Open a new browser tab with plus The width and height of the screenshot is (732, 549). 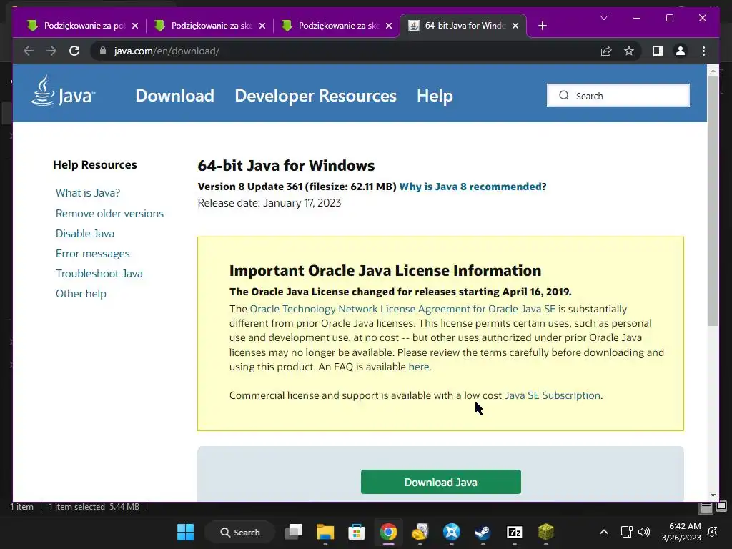tap(542, 26)
